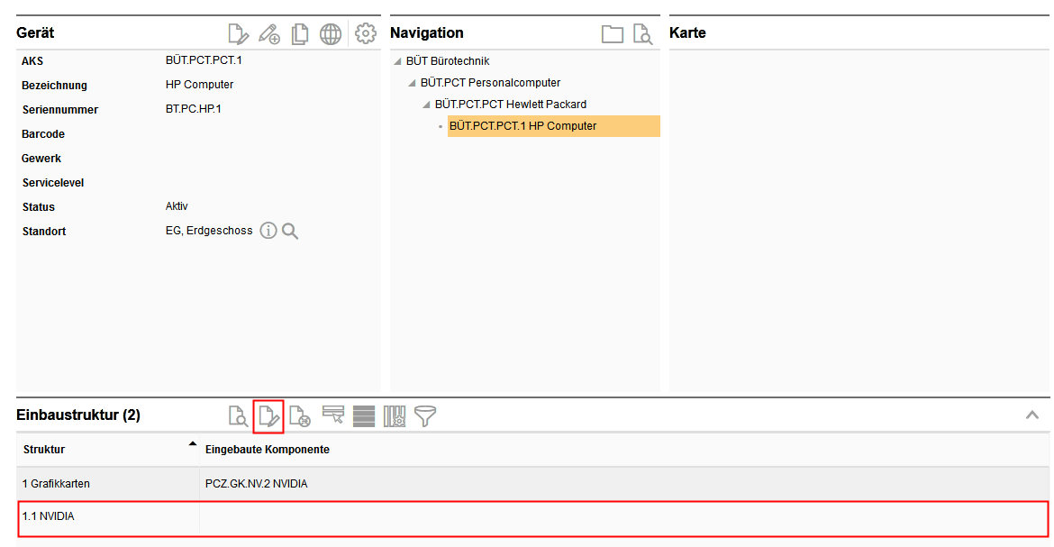Viewport: 1054px width, 547px height.
Task: Click the funnel filter icon in Einbaustruktur
Action: coord(425,416)
